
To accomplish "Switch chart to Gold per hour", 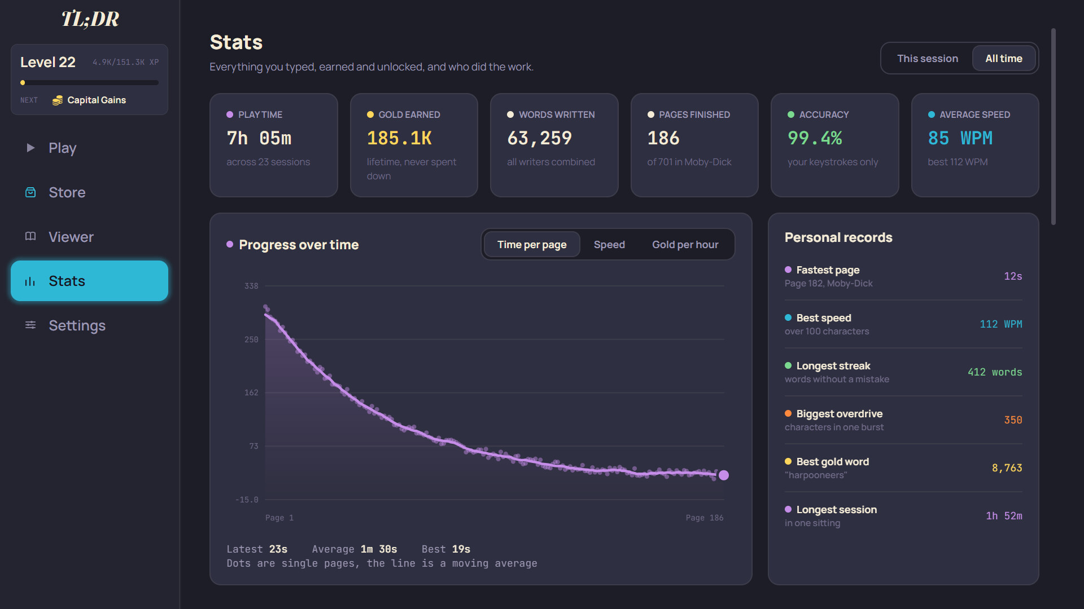I will click(685, 245).
